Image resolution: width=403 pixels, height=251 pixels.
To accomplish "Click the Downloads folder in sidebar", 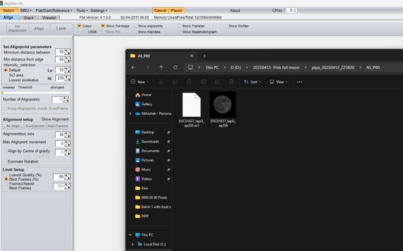I will [150, 141].
